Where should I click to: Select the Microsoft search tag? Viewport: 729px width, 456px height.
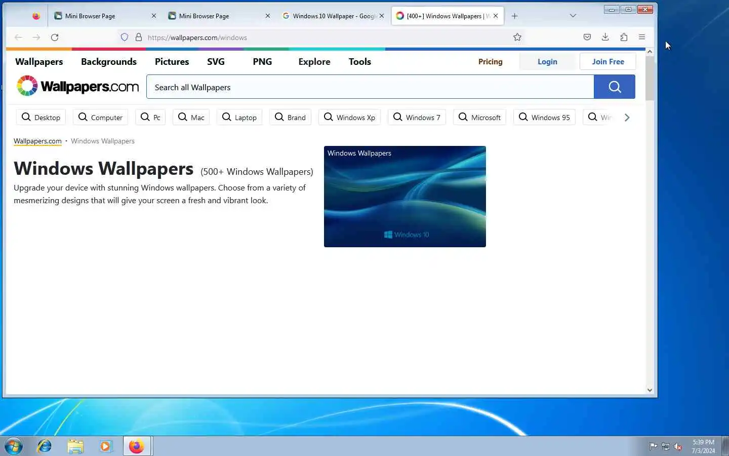click(479, 117)
